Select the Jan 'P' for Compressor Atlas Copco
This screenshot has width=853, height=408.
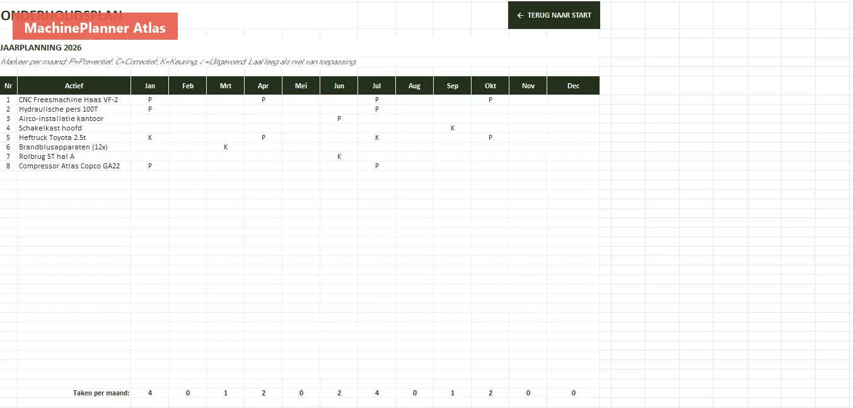149,166
